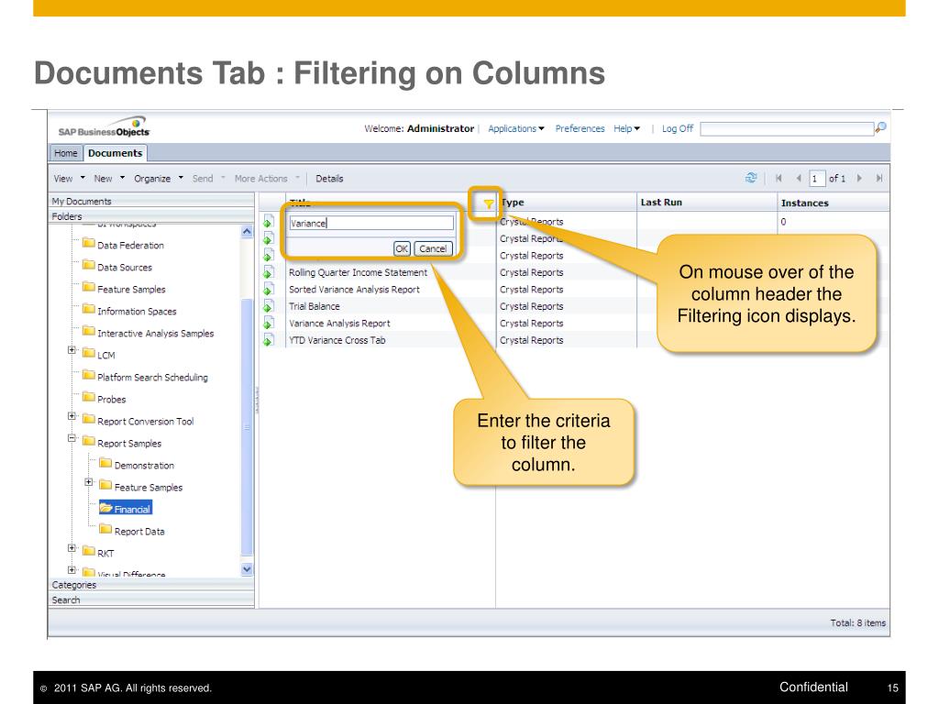Go to last page arrow
The image size is (939, 704).
pyautogui.click(x=879, y=178)
